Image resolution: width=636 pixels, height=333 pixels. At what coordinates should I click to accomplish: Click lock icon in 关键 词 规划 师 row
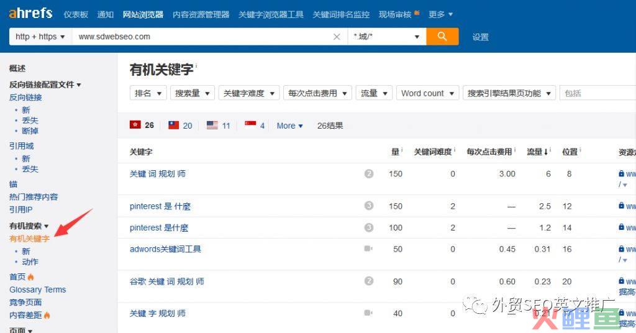[x=621, y=173]
